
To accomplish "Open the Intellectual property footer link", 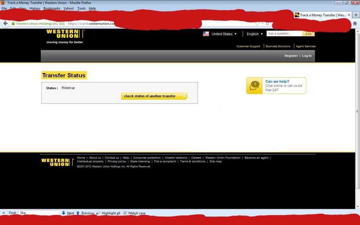I will point(90,161).
